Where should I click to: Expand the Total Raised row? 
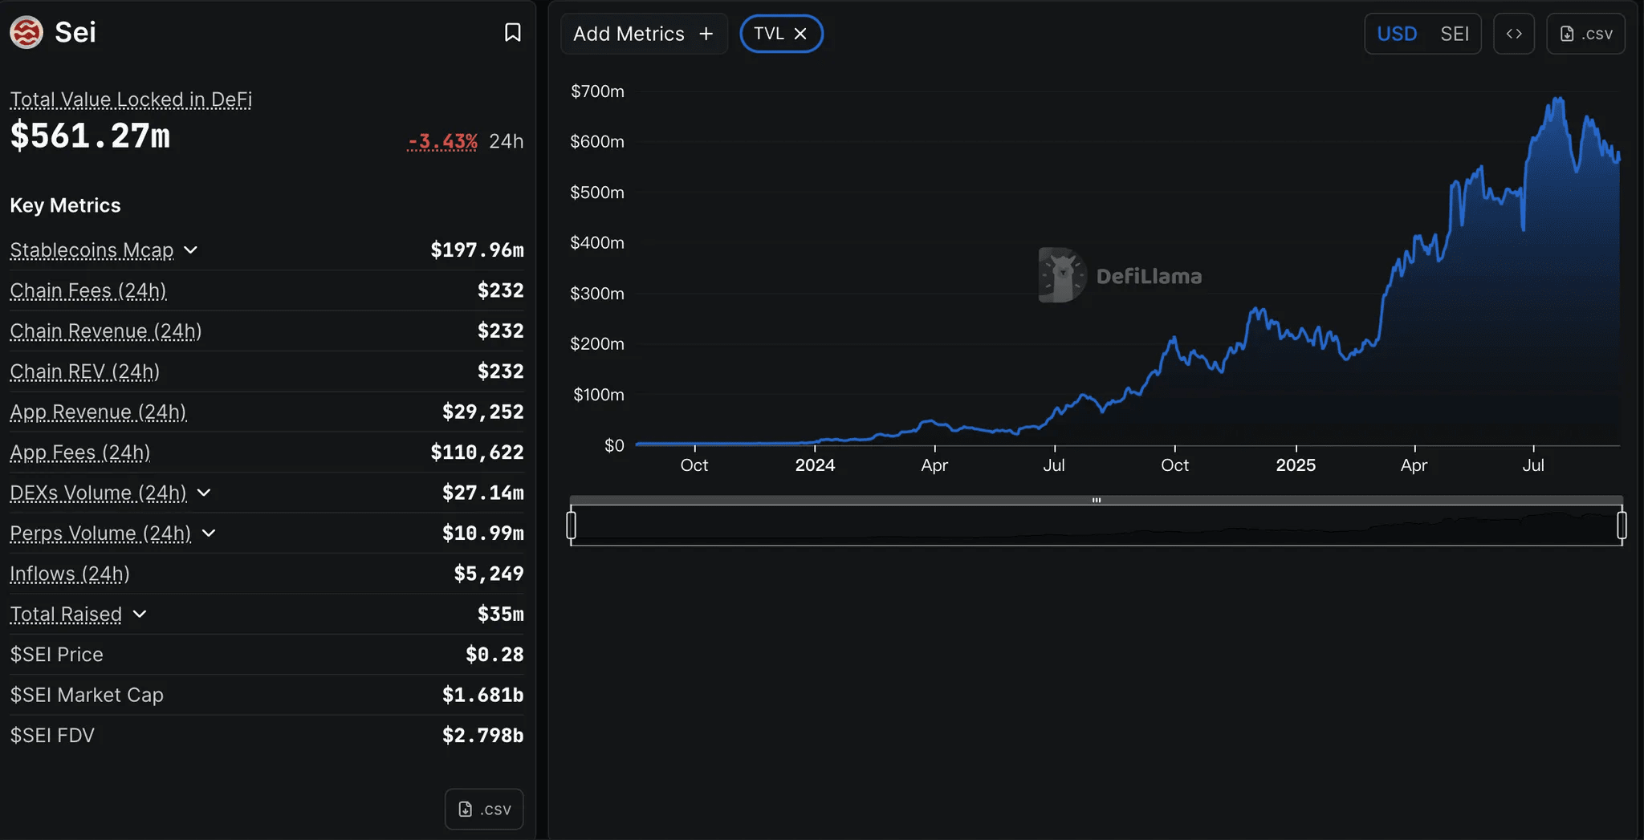pyautogui.click(x=140, y=614)
